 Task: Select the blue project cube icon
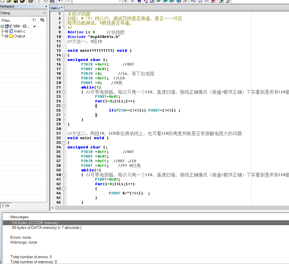point(7,26)
